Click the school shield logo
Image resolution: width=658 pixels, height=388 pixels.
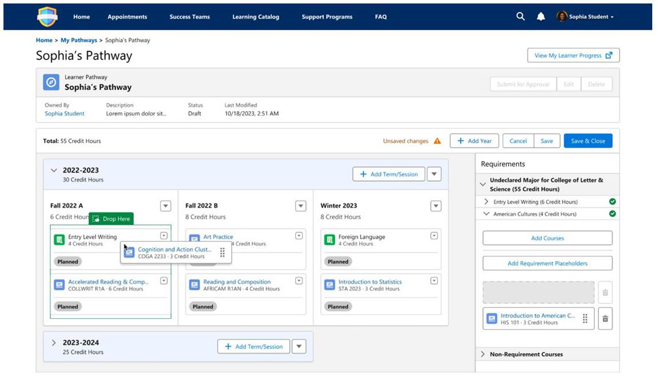[x=46, y=17]
